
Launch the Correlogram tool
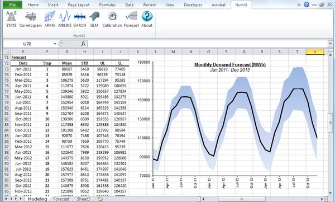coord(31,19)
